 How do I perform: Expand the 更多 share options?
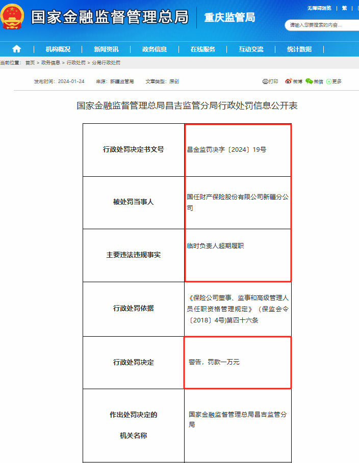pos(334,81)
